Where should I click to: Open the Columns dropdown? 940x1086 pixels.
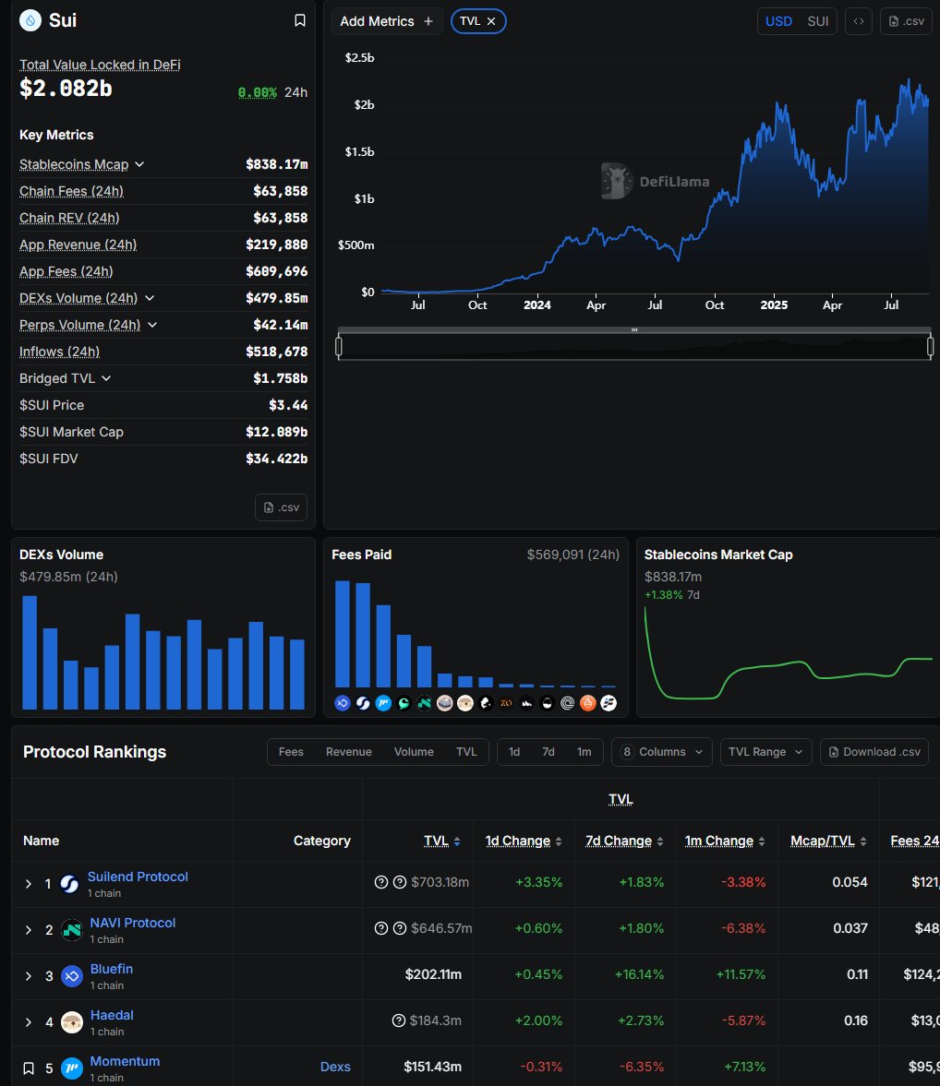pos(661,752)
